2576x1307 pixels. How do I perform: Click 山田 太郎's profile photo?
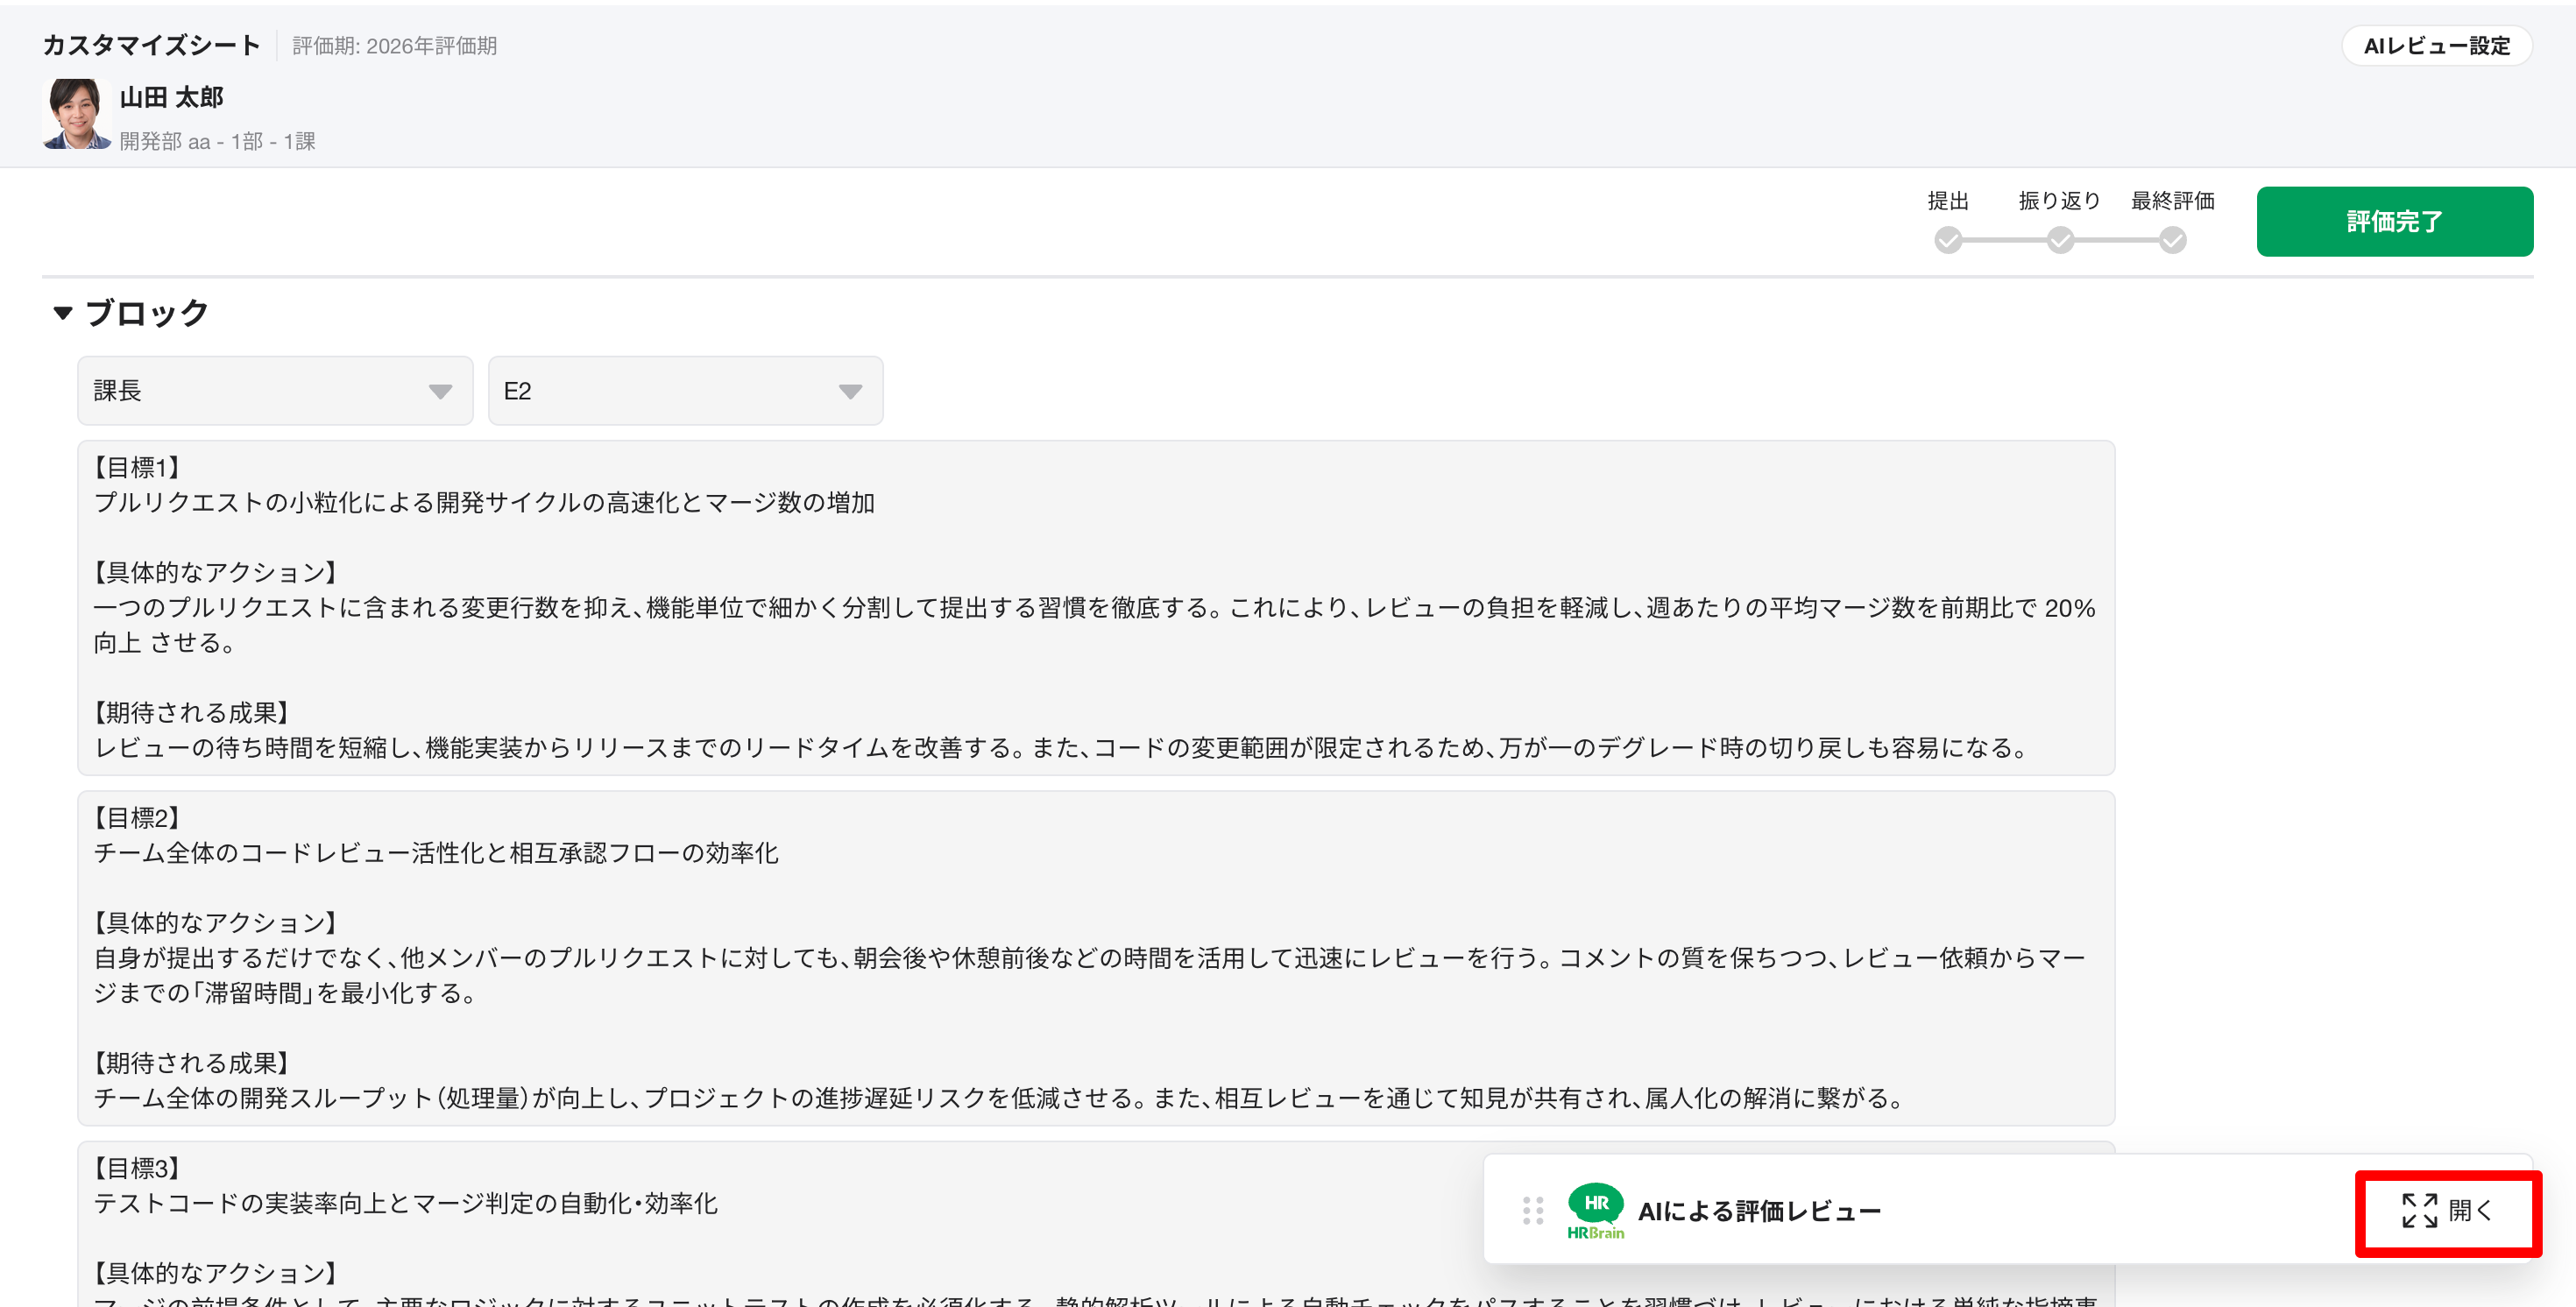[x=77, y=114]
